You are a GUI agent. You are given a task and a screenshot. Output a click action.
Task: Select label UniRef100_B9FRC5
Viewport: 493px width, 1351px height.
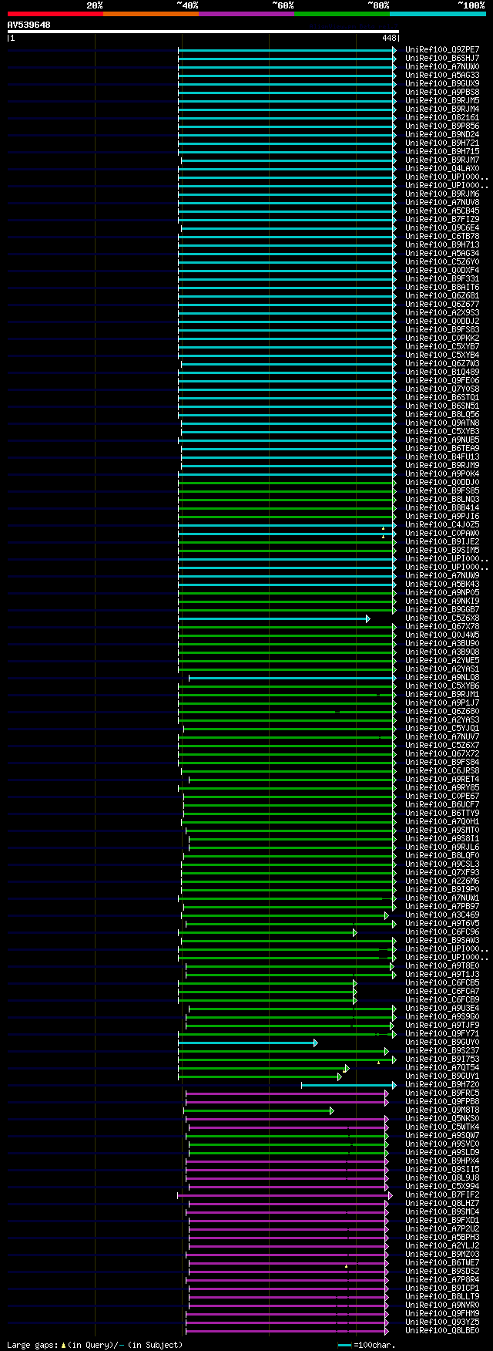coord(442,1093)
